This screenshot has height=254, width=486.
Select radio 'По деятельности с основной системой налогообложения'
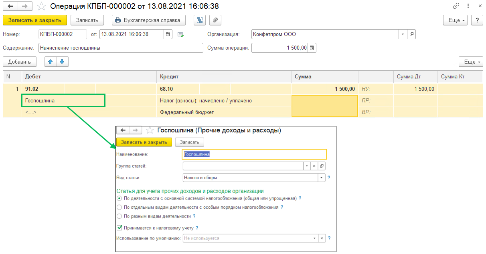(x=119, y=198)
